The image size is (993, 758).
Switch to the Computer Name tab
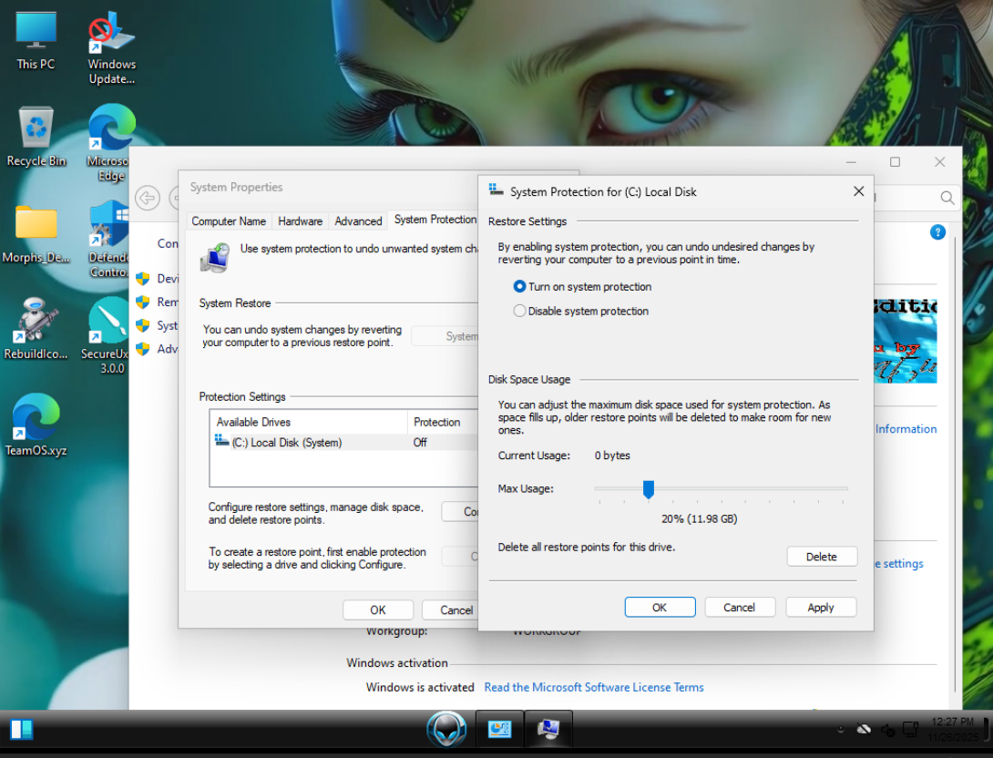pos(229,220)
